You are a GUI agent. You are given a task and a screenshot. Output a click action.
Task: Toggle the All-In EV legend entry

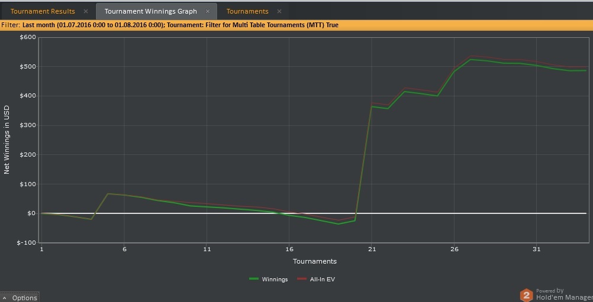[x=316, y=280]
